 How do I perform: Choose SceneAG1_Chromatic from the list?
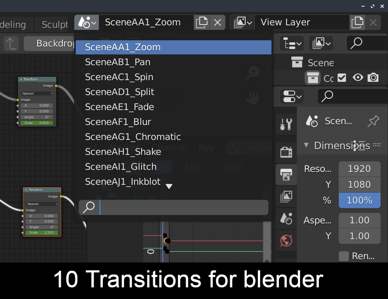(174, 137)
